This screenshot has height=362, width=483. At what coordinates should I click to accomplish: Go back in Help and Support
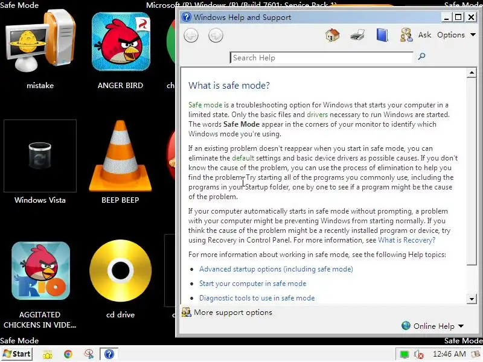(x=191, y=36)
